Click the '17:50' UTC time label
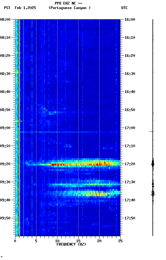 [x=130, y=218]
